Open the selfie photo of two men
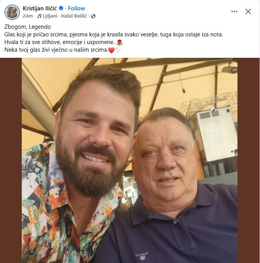Screen dimensions: 260x263 [x=129, y=160]
